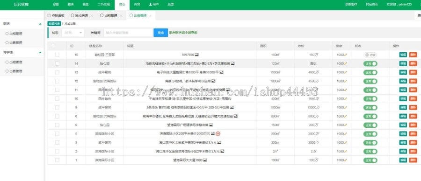
Task: Open the 状态 status dropdown
Action: click(x=73, y=33)
